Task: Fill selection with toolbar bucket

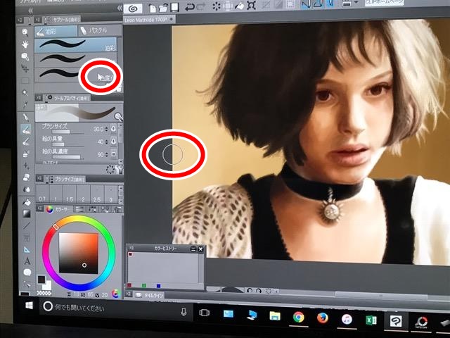Action: coord(239,6)
